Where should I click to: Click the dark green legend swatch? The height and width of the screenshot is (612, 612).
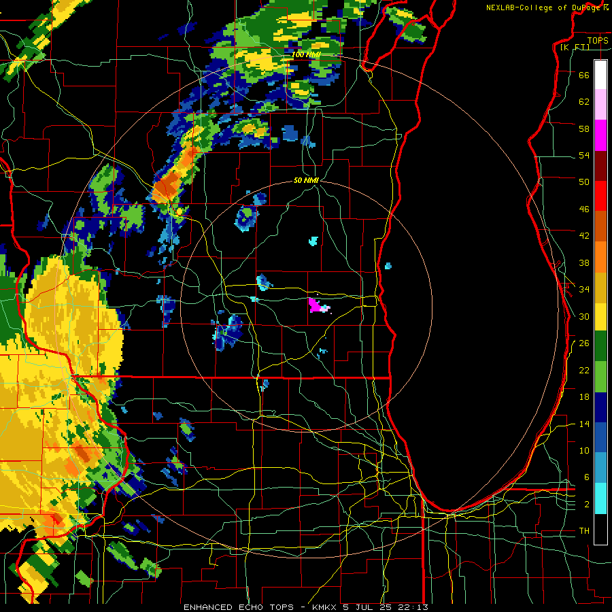point(600,346)
